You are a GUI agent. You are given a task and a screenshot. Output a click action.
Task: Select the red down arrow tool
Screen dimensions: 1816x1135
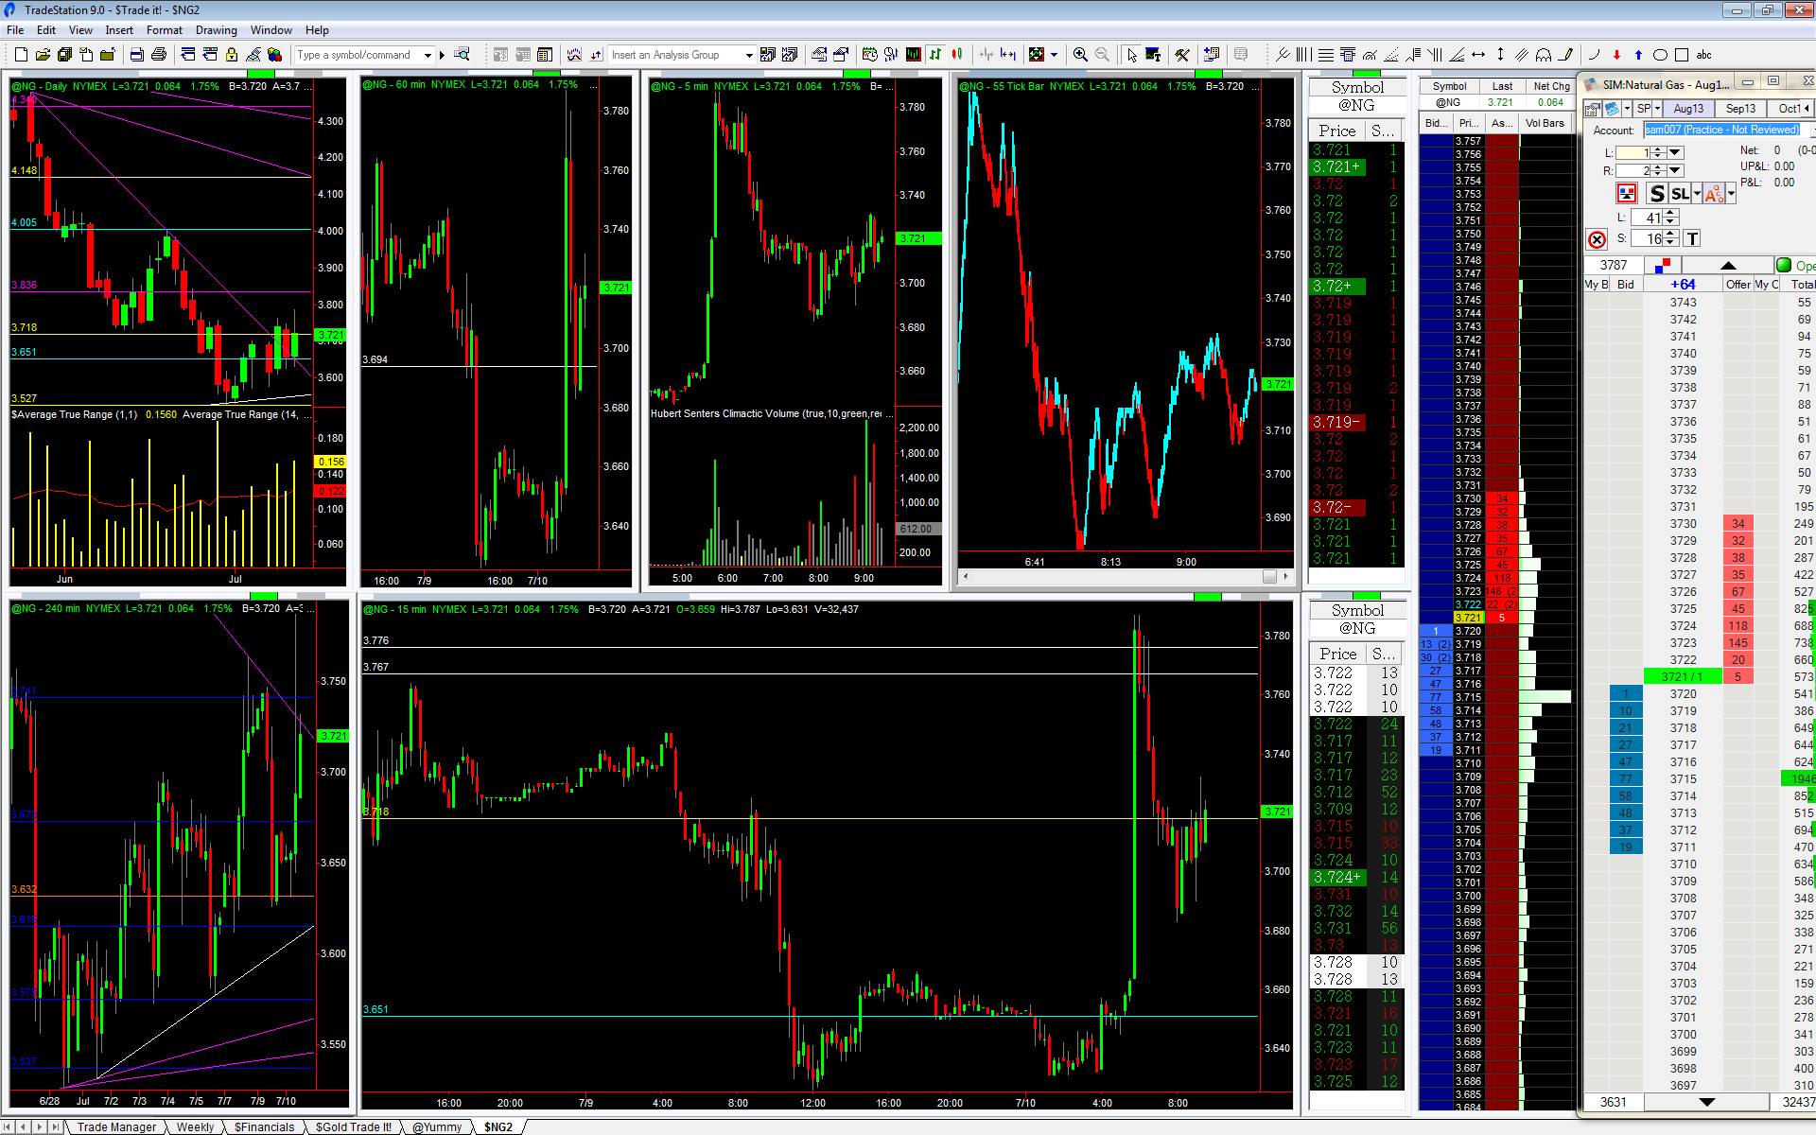point(1616,55)
